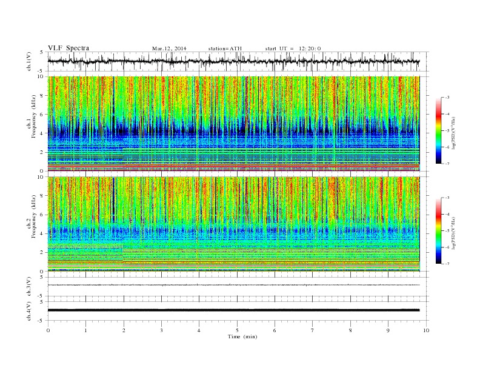Click the ch.3 flat waveform trace

[233, 285]
